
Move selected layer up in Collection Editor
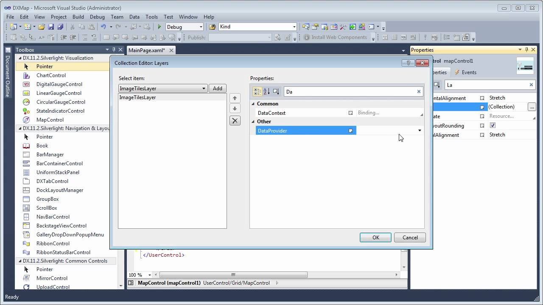pos(235,98)
